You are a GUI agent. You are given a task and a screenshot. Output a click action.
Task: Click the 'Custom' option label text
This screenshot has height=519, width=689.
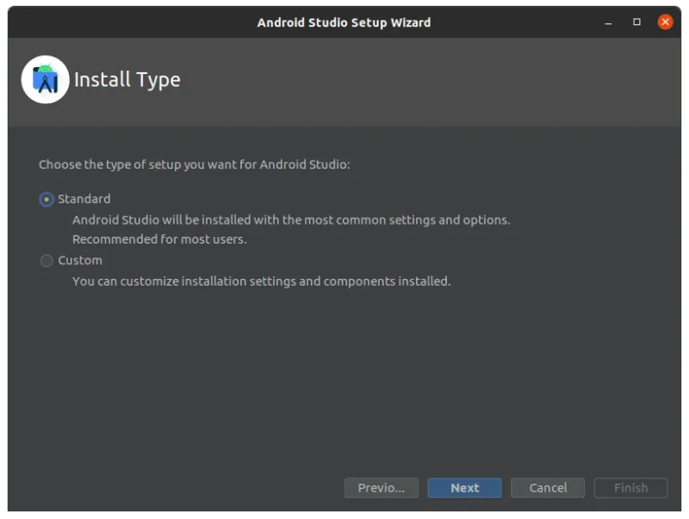point(80,260)
